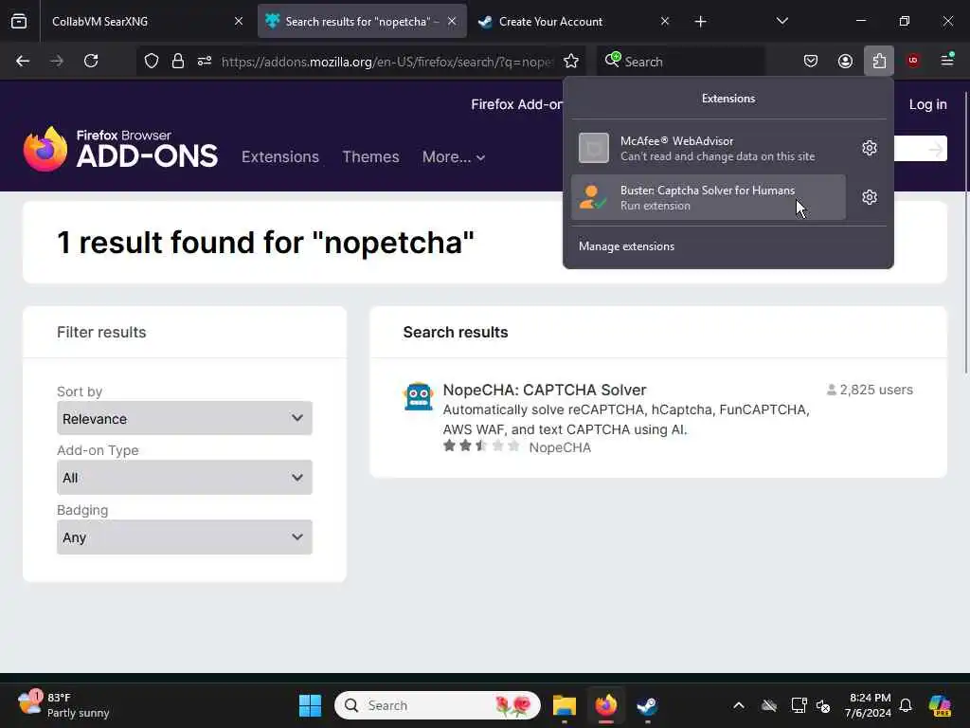Click the Firefox Add-on blog header link
This screenshot has height=728, width=970.
pos(516,104)
